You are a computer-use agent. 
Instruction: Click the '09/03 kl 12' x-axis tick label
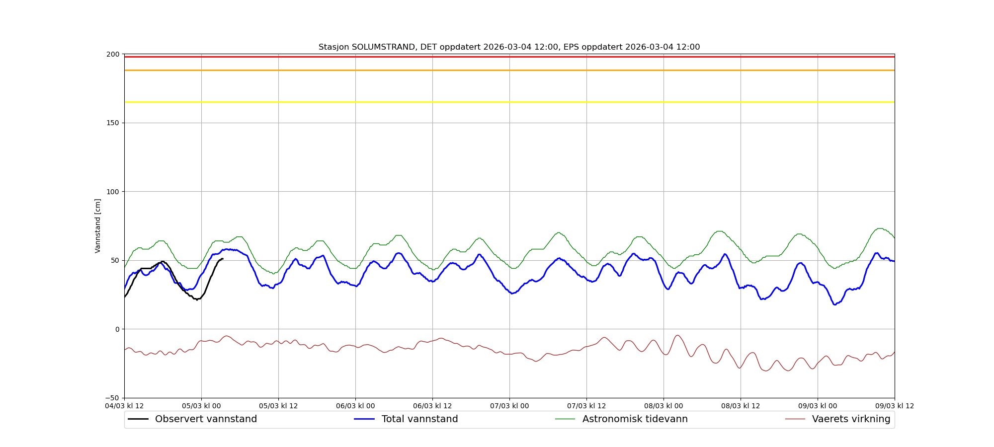895,406
